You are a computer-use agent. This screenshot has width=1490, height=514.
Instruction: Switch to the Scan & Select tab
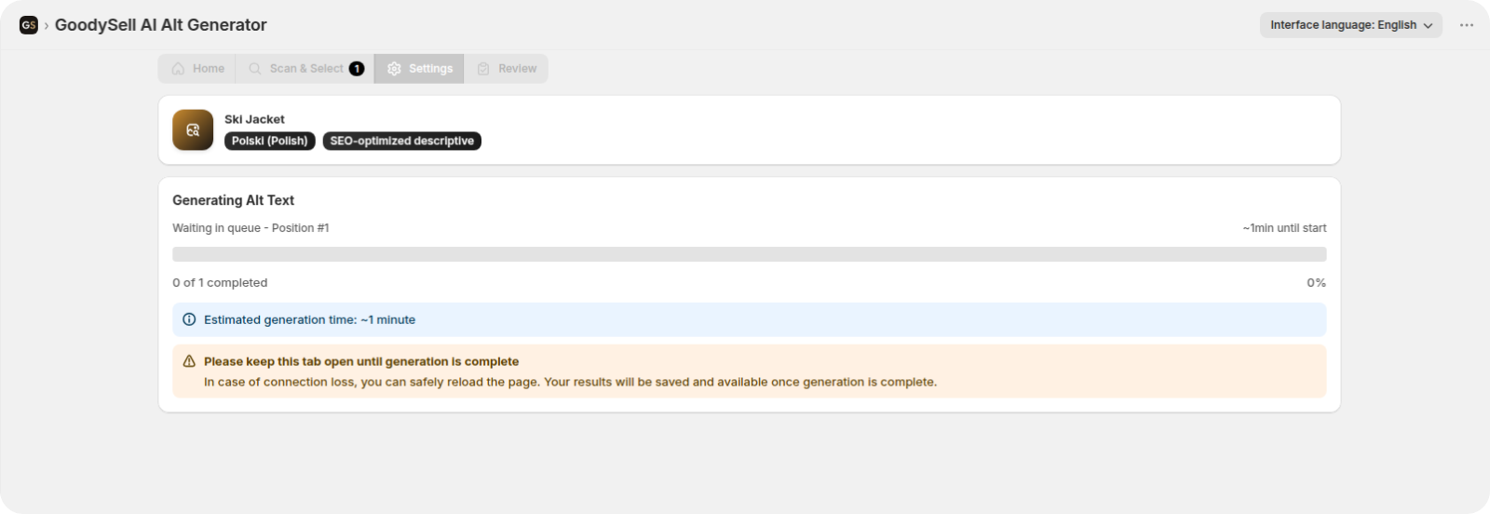(305, 69)
